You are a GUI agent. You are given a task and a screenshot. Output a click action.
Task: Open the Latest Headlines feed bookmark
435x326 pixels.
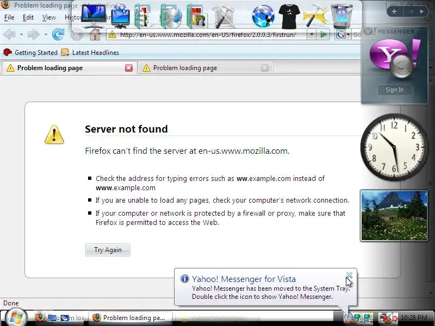coord(90,52)
